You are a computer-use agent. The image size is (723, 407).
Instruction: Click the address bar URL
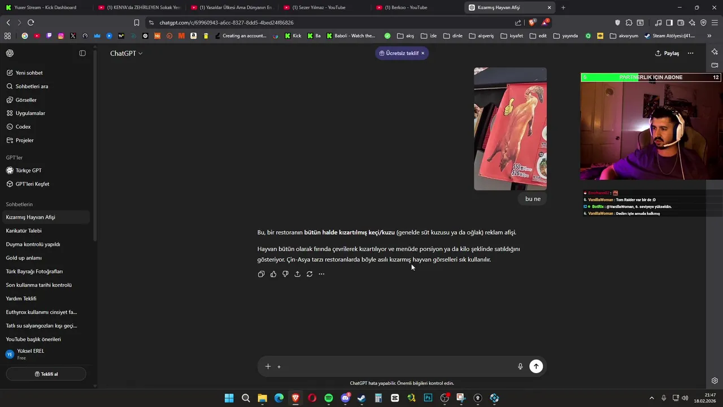click(x=227, y=23)
